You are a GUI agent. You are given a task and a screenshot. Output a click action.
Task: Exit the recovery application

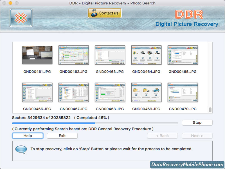(62, 135)
